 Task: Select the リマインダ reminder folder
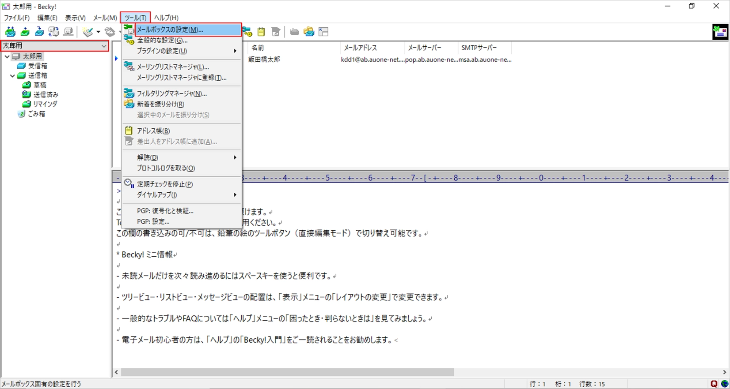click(40, 104)
